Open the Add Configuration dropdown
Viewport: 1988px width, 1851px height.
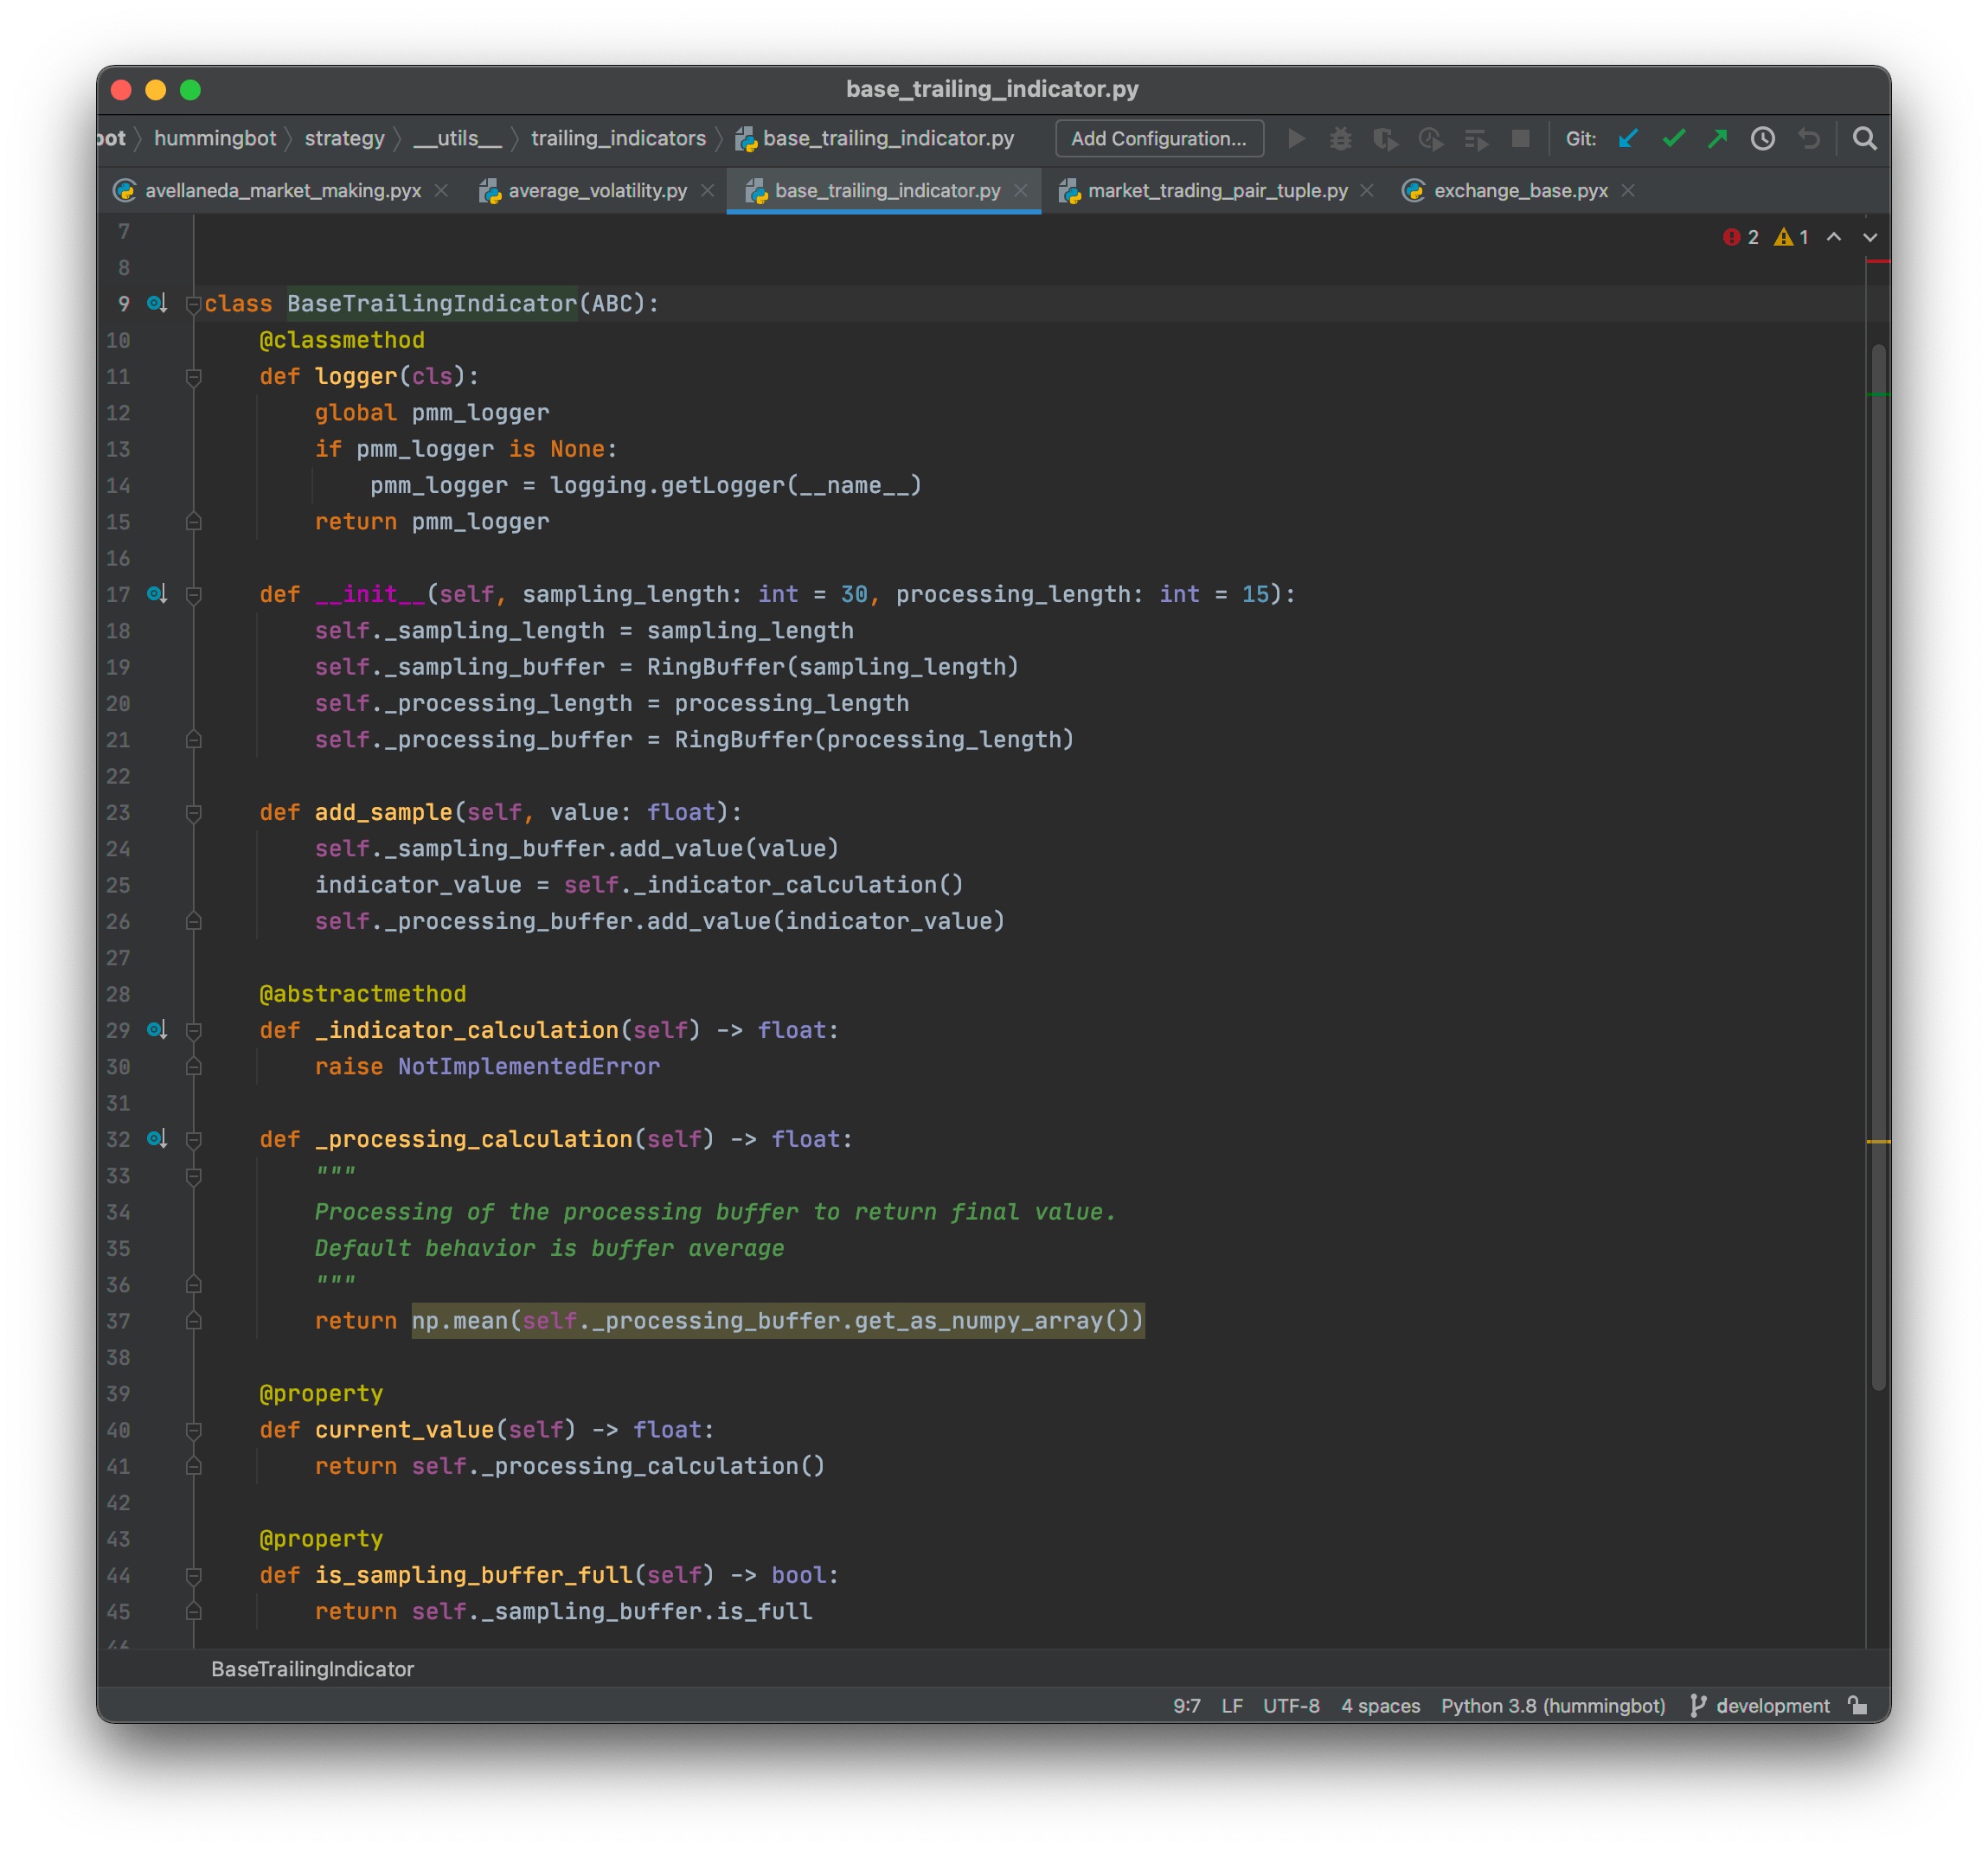pyautogui.click(x=1159, y=139)
